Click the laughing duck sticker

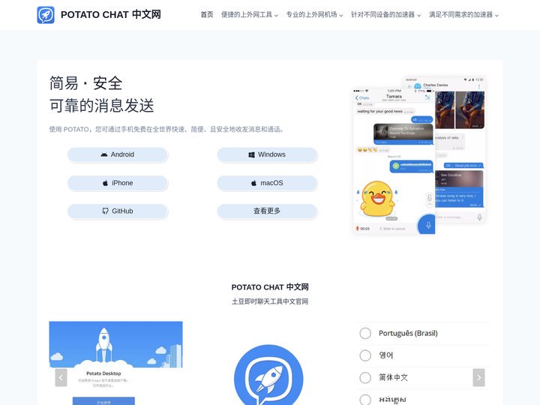coord(376,199)
